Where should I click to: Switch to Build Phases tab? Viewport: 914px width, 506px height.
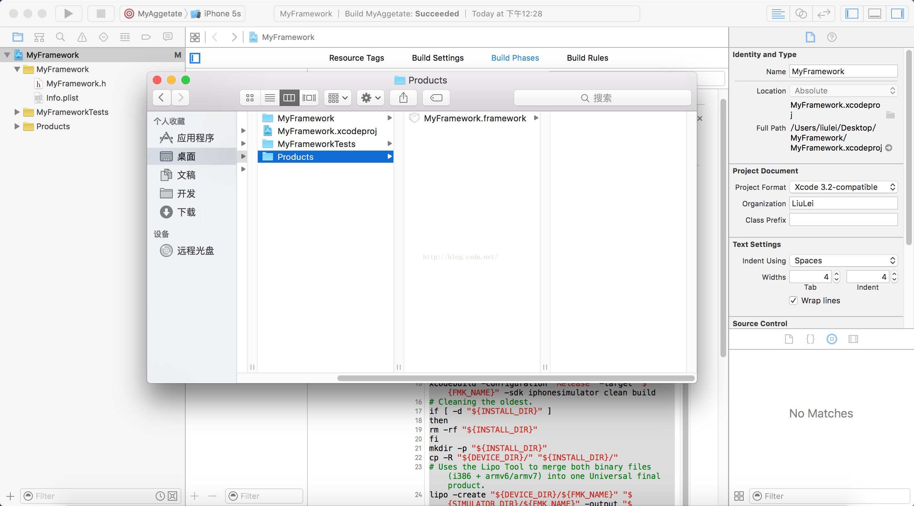point(515,58)
